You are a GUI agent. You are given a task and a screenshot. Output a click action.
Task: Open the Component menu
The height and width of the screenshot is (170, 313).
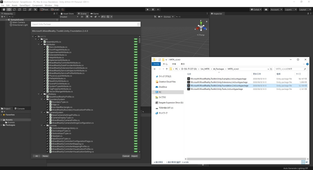point(38,5)
